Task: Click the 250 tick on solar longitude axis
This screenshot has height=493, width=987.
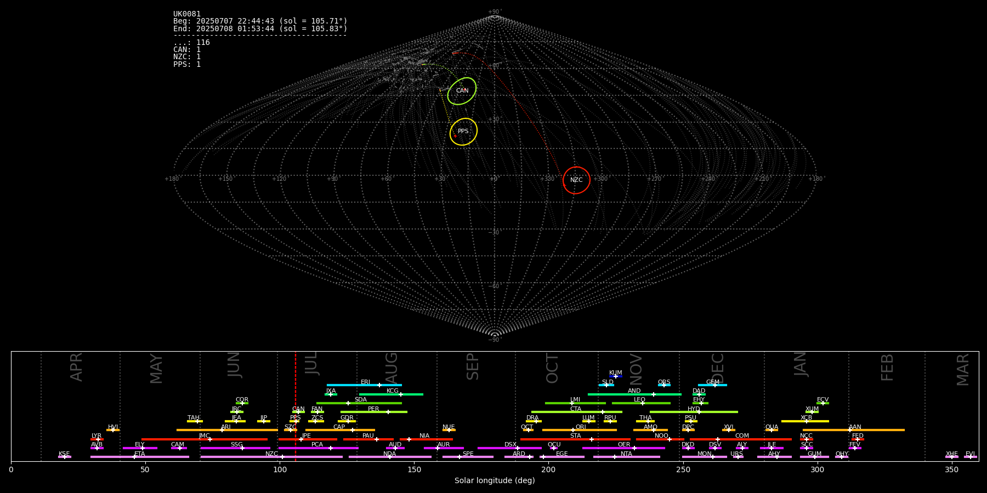Action: click(x=683, y=470)
